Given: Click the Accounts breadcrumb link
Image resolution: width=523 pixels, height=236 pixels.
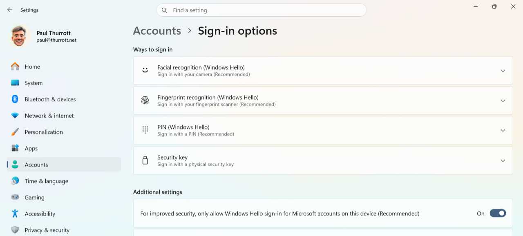Looking at the screenshot, I should 157,31.
